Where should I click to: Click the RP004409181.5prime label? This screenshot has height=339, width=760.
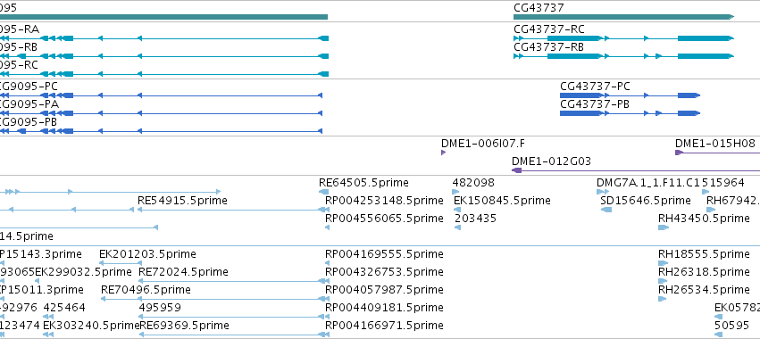(x=384, y=308)
